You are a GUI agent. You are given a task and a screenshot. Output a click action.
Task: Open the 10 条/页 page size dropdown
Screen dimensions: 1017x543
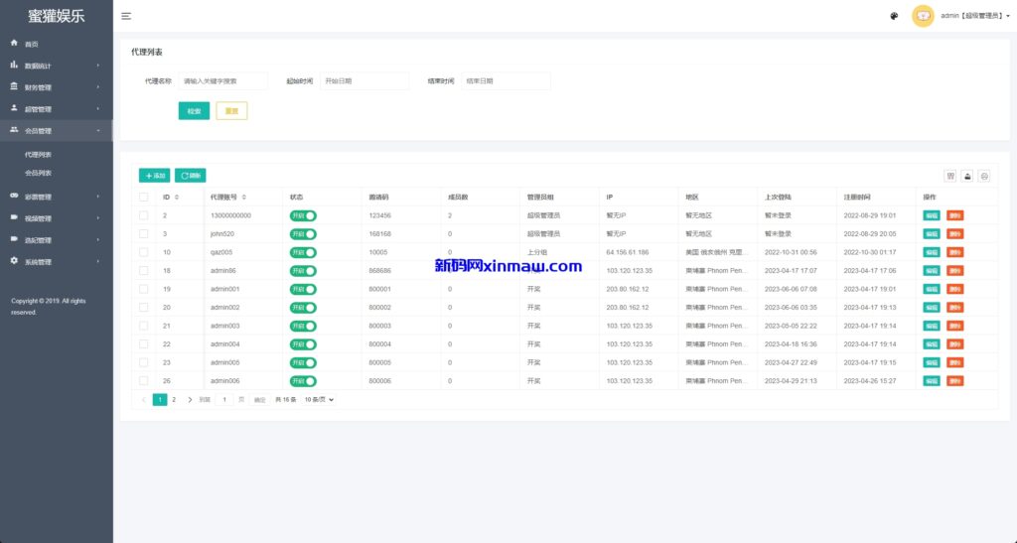[319, 399]
